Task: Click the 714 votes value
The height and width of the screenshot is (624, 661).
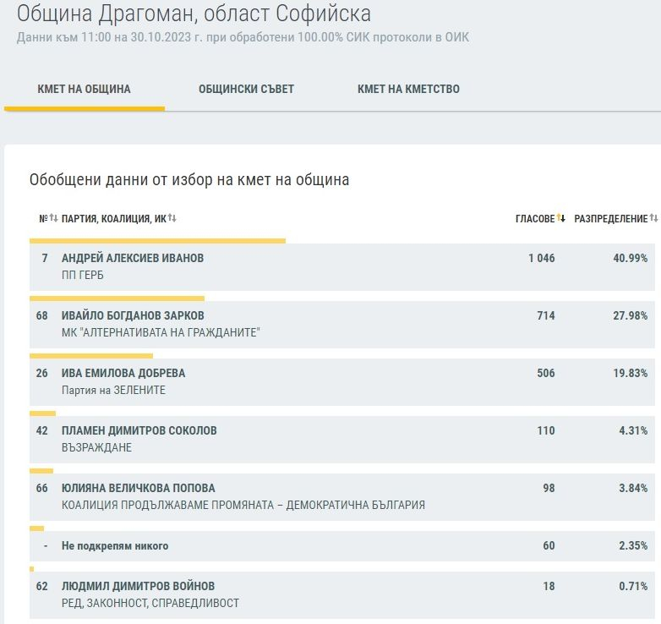Action: (546, 315)
